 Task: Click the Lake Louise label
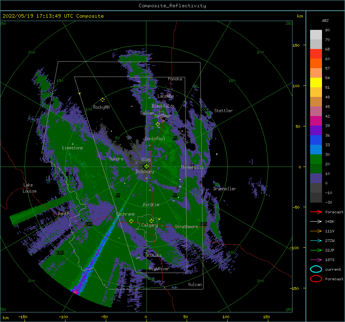pyautogui.click(x=30, y=188)
